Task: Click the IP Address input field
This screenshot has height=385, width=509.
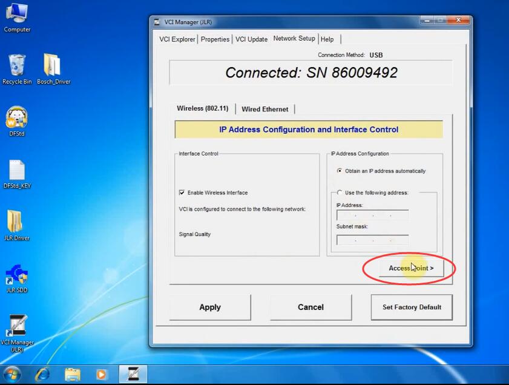Action: pos(373,216)
